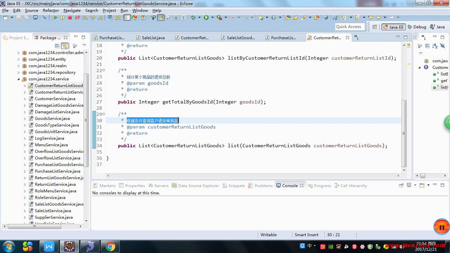This screenshot has width=450, height=253.
Task: Click the Save All toolbar icon
Action: (26, 17)
